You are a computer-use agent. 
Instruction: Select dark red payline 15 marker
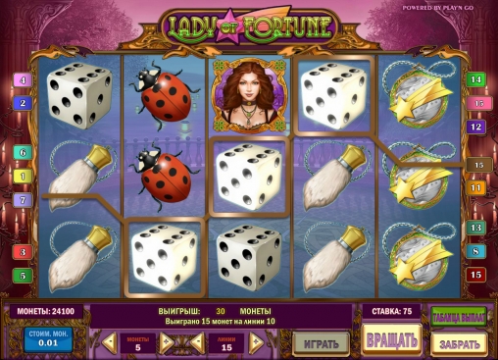[475, 275]
